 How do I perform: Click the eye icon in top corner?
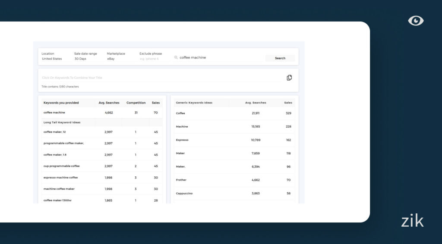[416, 21]
